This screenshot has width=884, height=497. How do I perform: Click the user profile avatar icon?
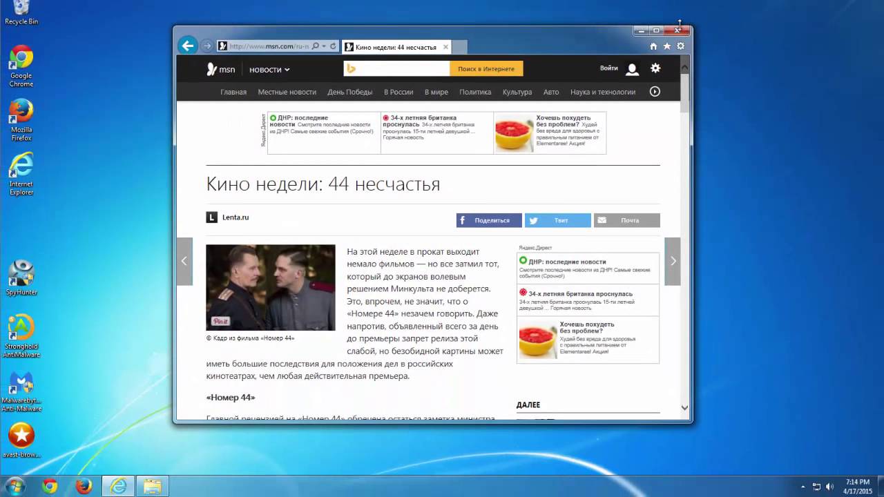[632, 69]
